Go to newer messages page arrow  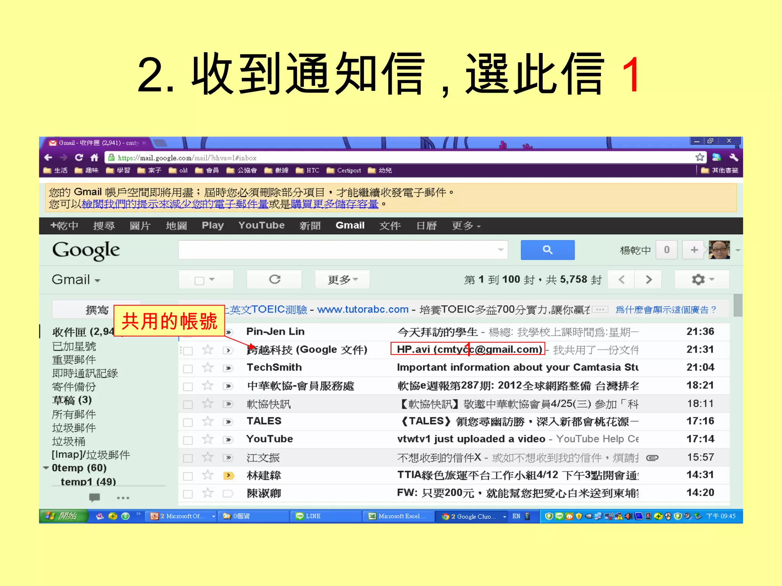(x=621, y=280)
